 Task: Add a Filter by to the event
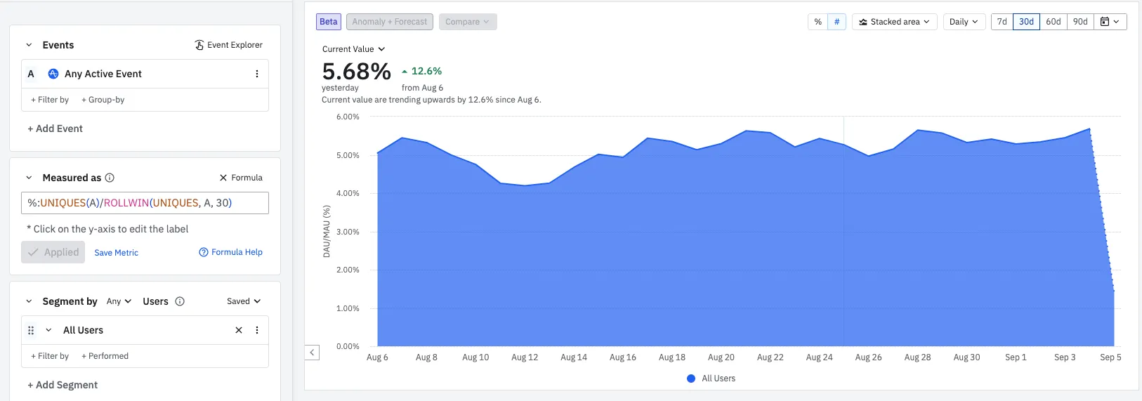50,100
